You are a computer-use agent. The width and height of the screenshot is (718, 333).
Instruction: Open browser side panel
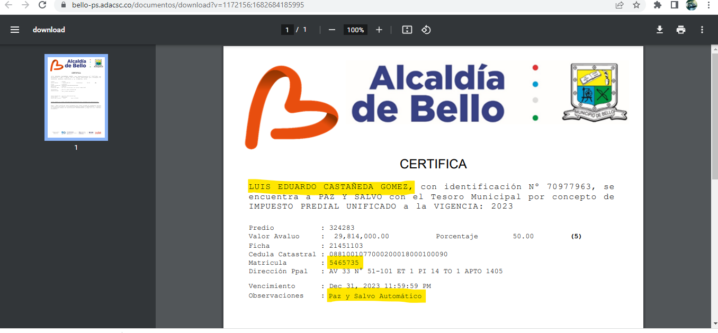675,5
